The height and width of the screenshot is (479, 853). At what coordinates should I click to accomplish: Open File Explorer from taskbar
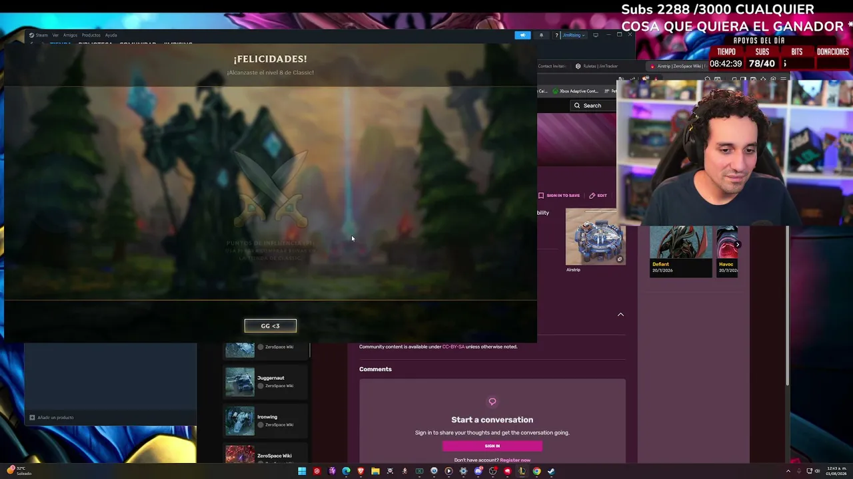coord(375,471)
